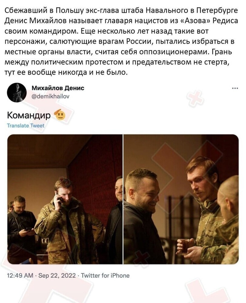The image size is (246, 303).
Task: Click the caption line starting with Сбежавший в Польшу
Action: (121, 10)
